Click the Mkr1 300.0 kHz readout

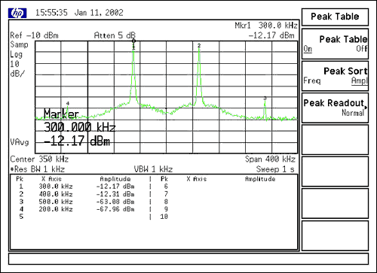tap(266, 26)
